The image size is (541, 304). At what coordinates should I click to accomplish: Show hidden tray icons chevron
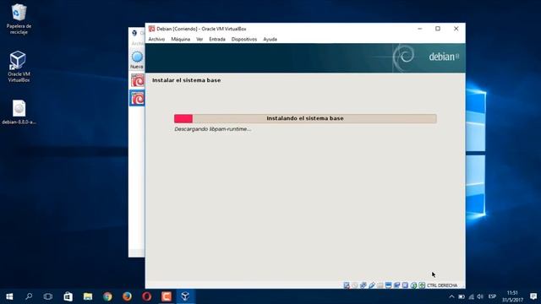click(x=451, y=296)
